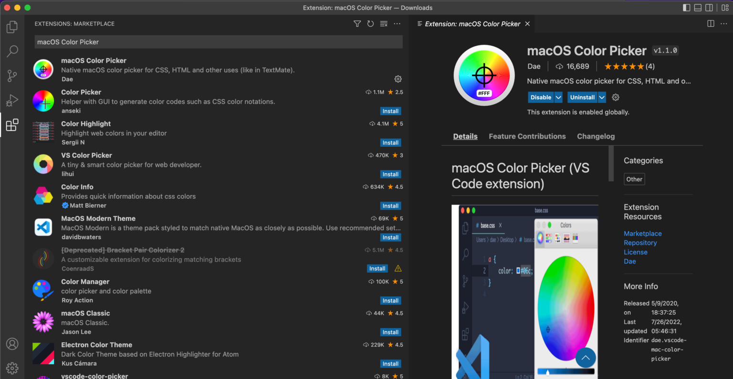The width and height of the screenshot is (733, 379).
Task: Open the Source Control view
Action: pos(12,76)
